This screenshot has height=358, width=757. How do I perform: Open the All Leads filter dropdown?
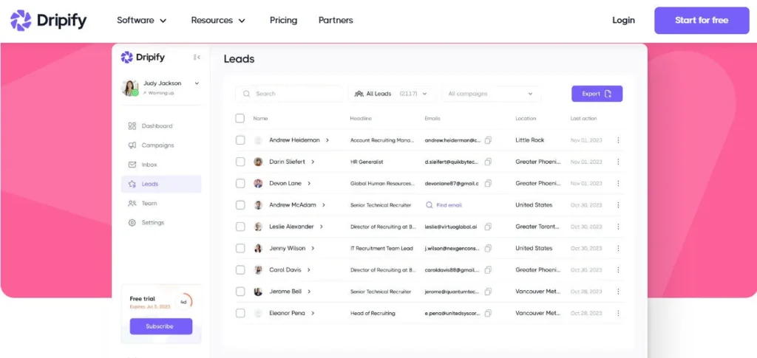[391, 94]
